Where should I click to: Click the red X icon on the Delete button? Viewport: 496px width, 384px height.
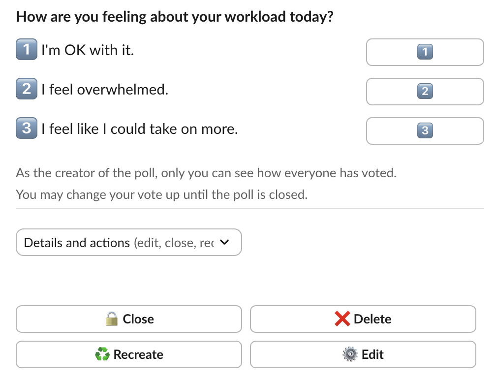(x=341, y=319)
